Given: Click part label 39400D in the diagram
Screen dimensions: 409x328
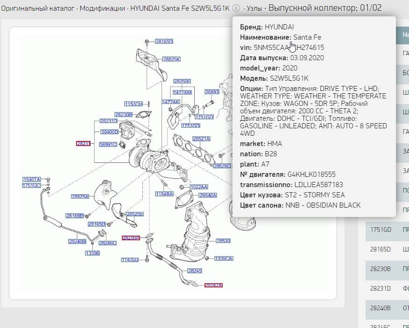Looking at the screenshot, I should click(110, 132).
